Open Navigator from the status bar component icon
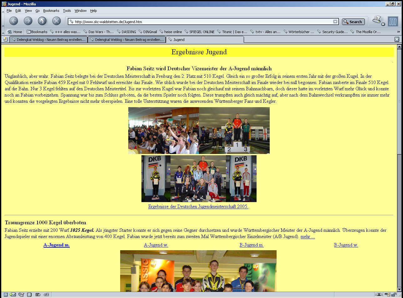The height and width of the screenshot is (298, 403). (x=6, y=295)
